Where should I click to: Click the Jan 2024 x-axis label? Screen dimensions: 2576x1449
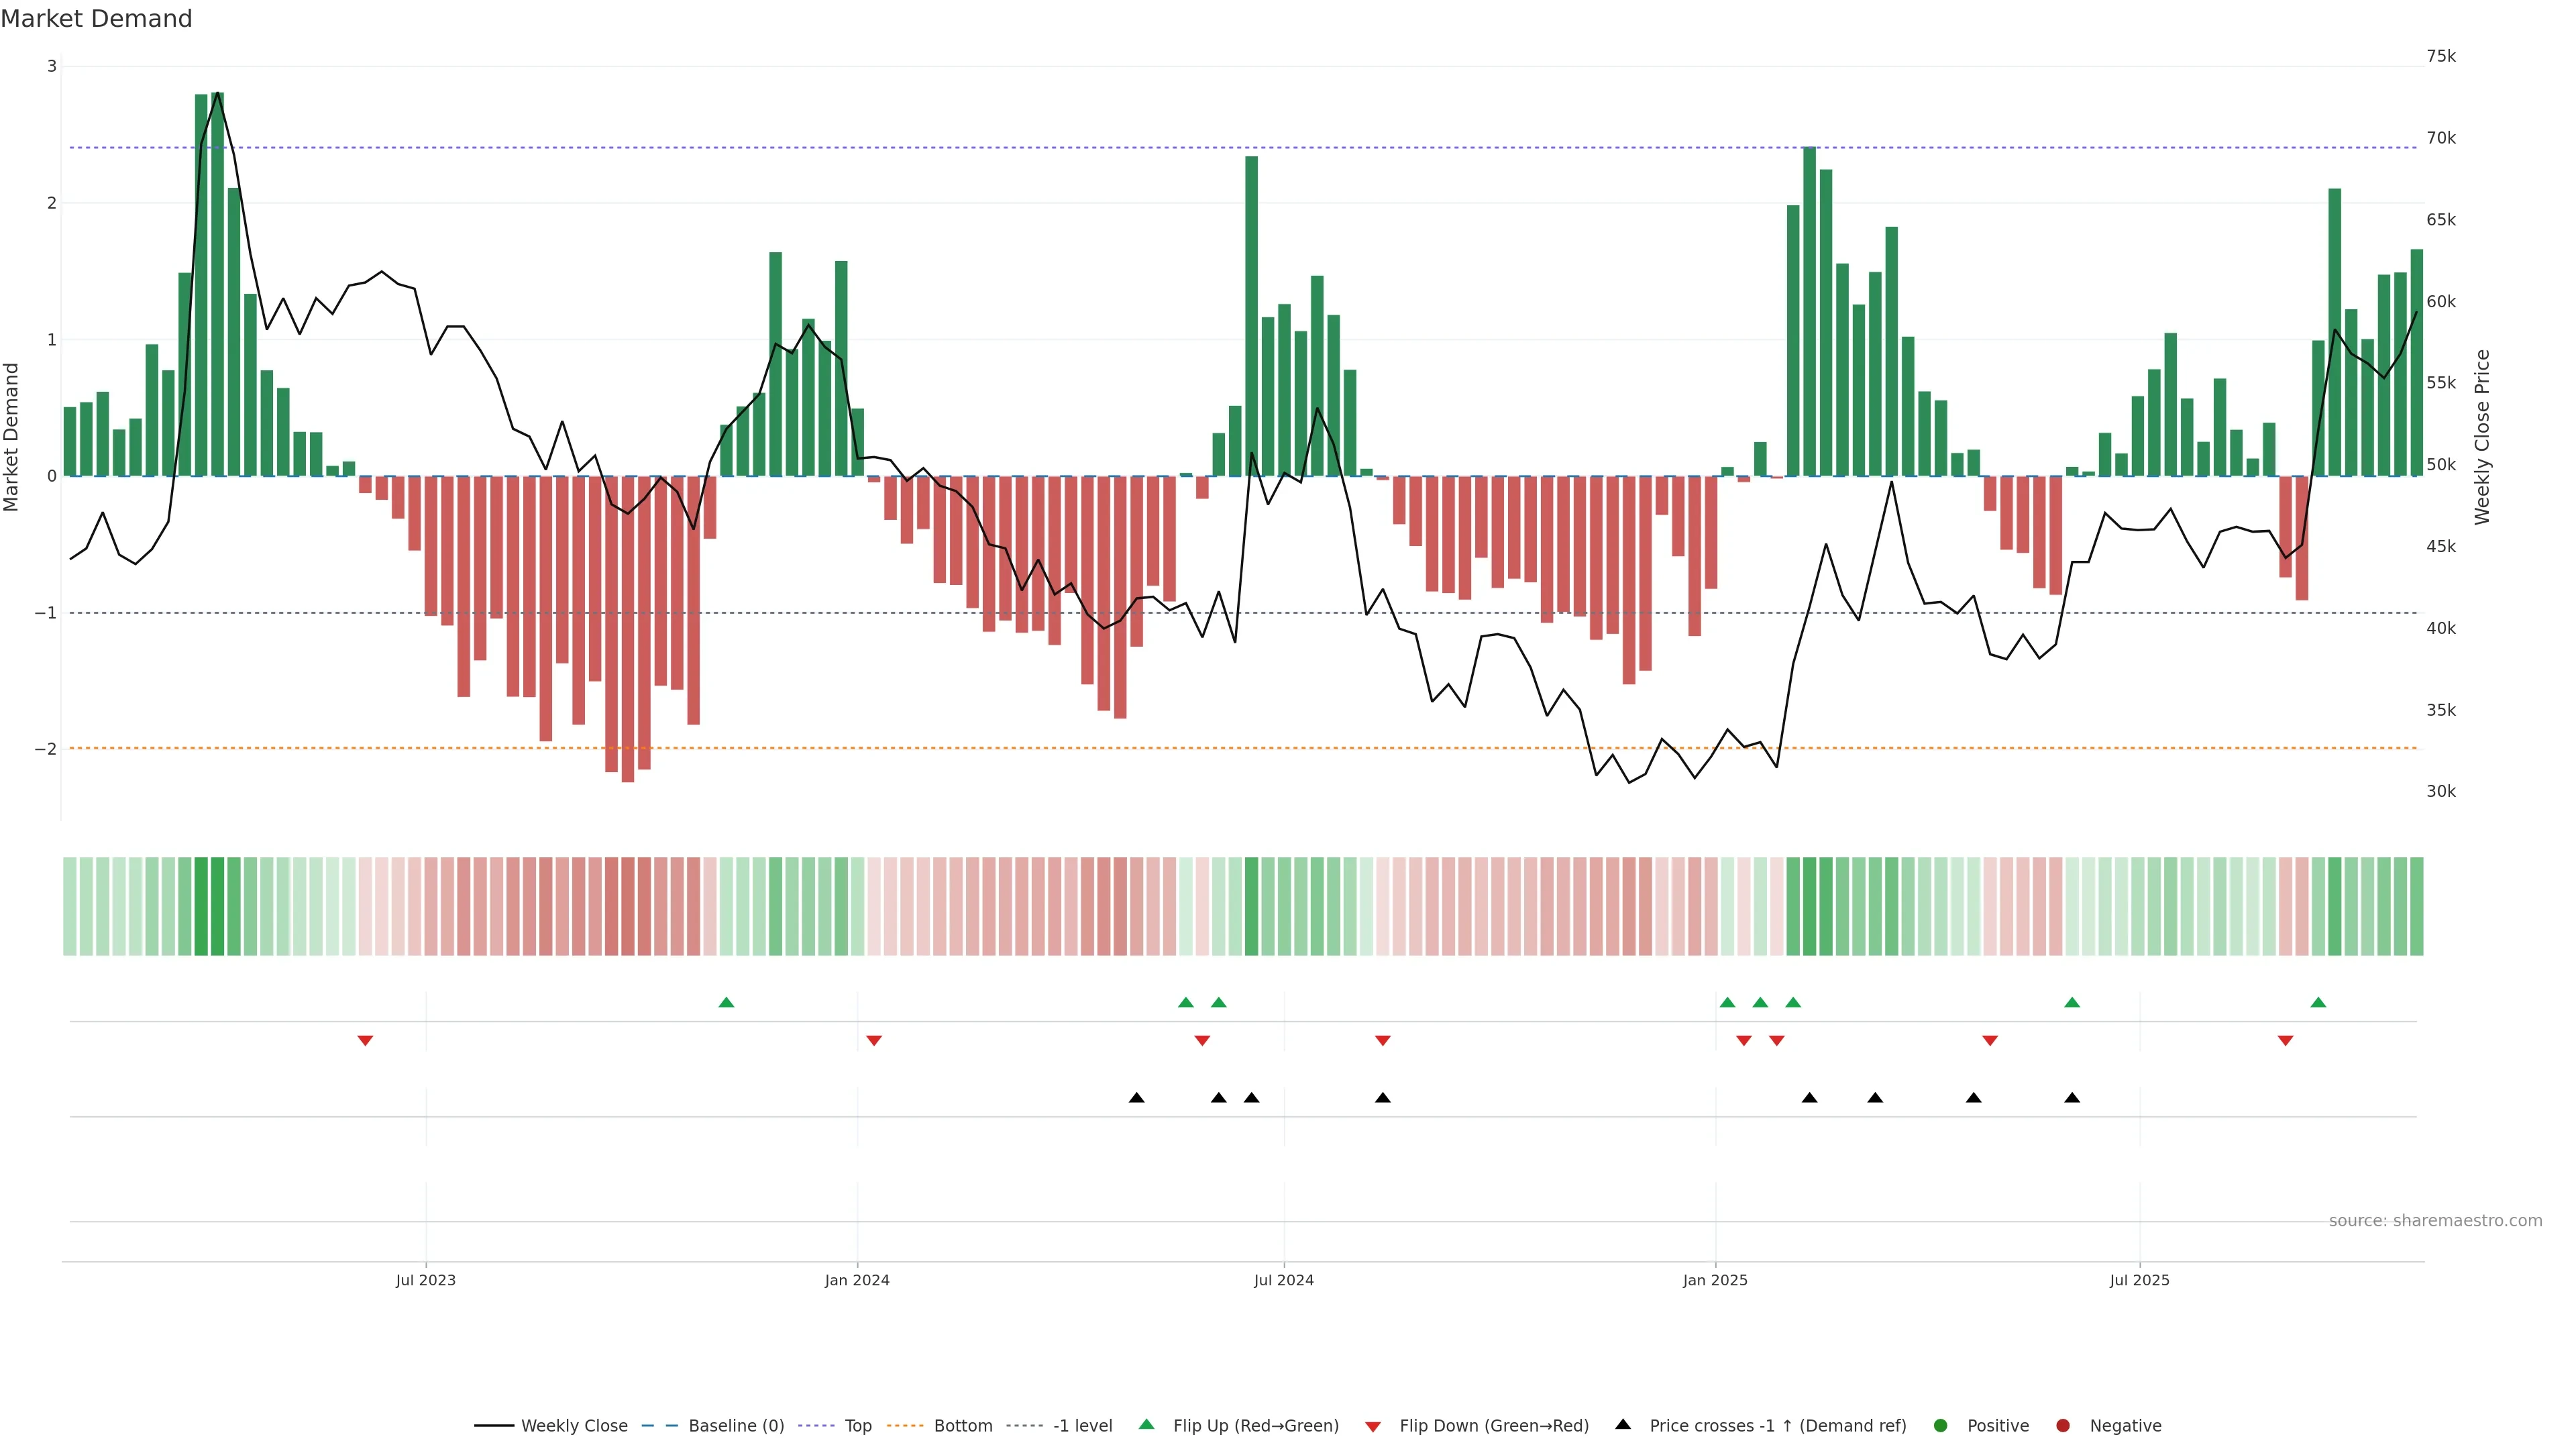point(857,1280)
